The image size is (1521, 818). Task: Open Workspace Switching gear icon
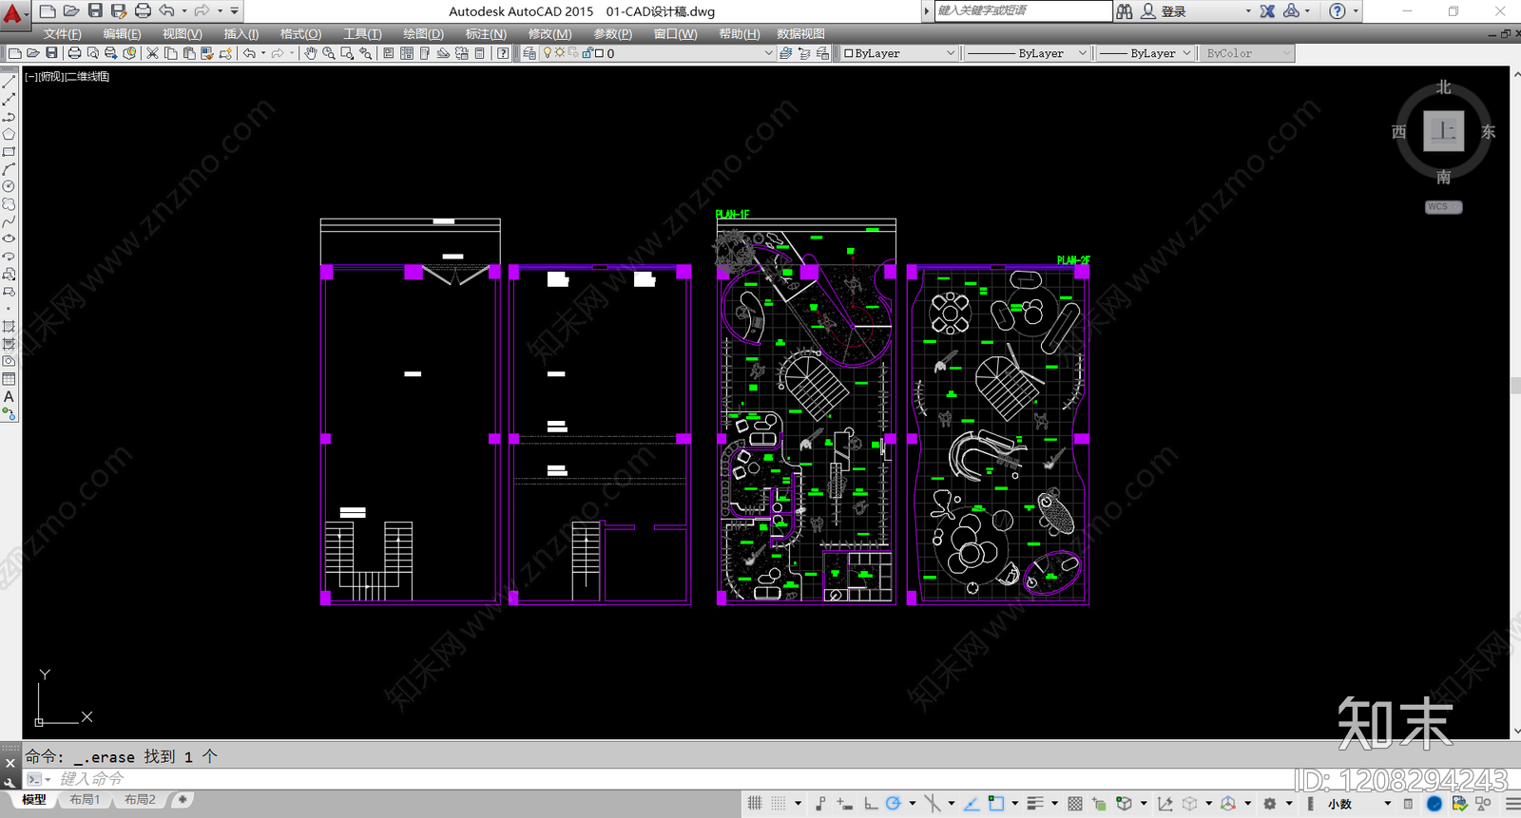(1269, 804)
